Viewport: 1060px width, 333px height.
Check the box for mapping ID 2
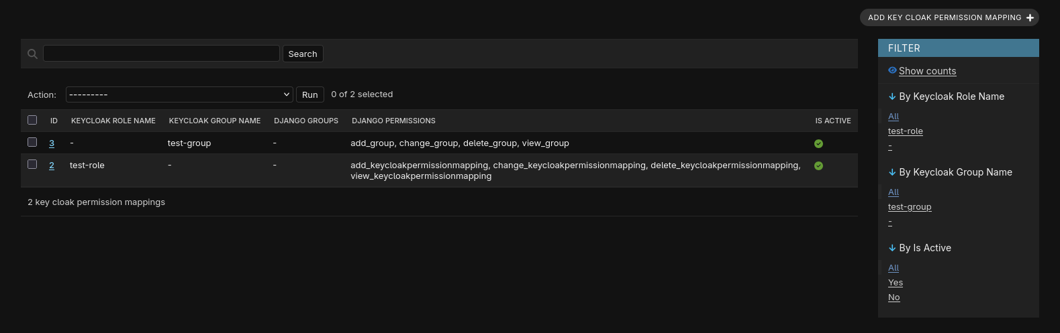coord(32,164)
